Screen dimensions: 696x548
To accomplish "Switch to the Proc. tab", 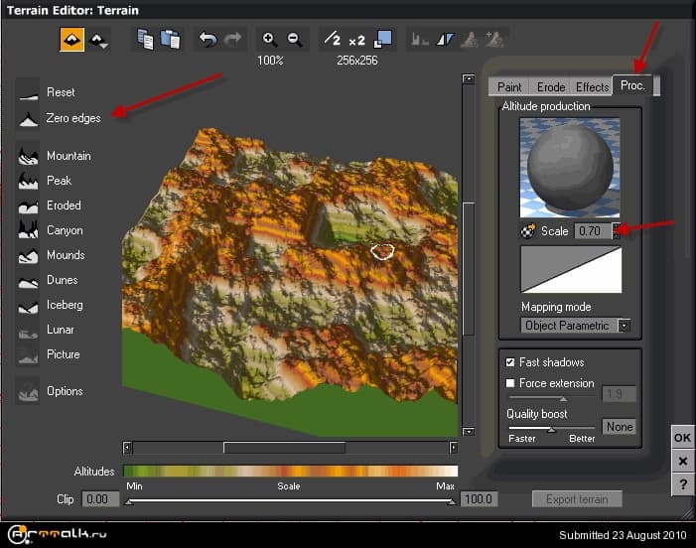I will click(633, 85).
